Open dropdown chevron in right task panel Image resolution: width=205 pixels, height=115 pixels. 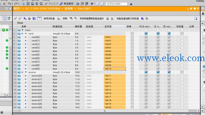202,23
